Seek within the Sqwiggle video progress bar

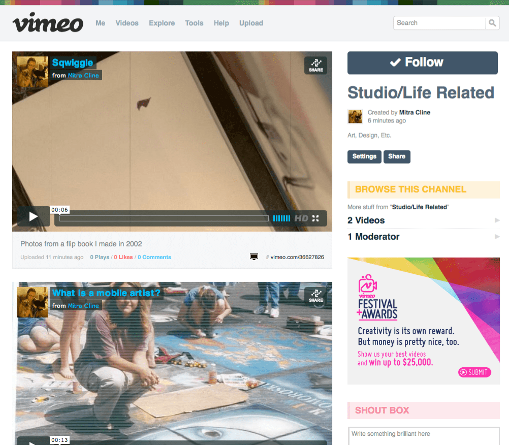tap(164, 218)
